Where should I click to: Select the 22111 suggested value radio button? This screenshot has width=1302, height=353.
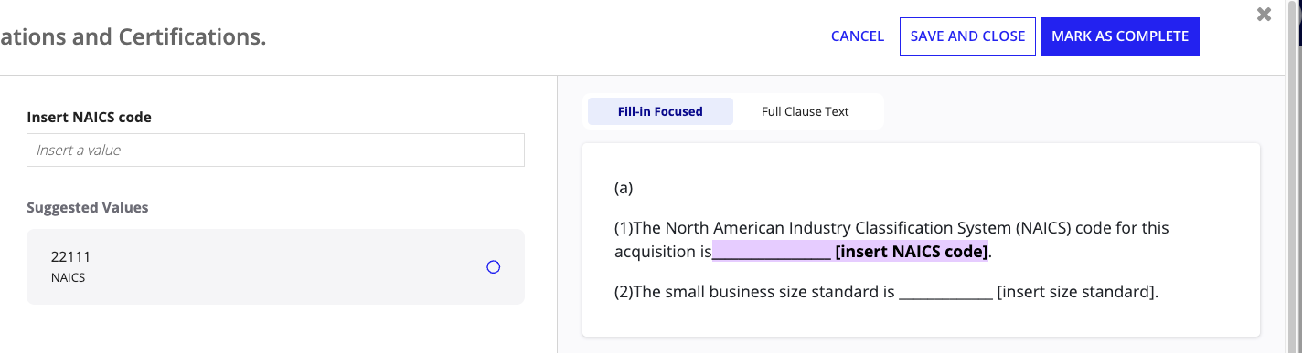[x=494, y=267]
